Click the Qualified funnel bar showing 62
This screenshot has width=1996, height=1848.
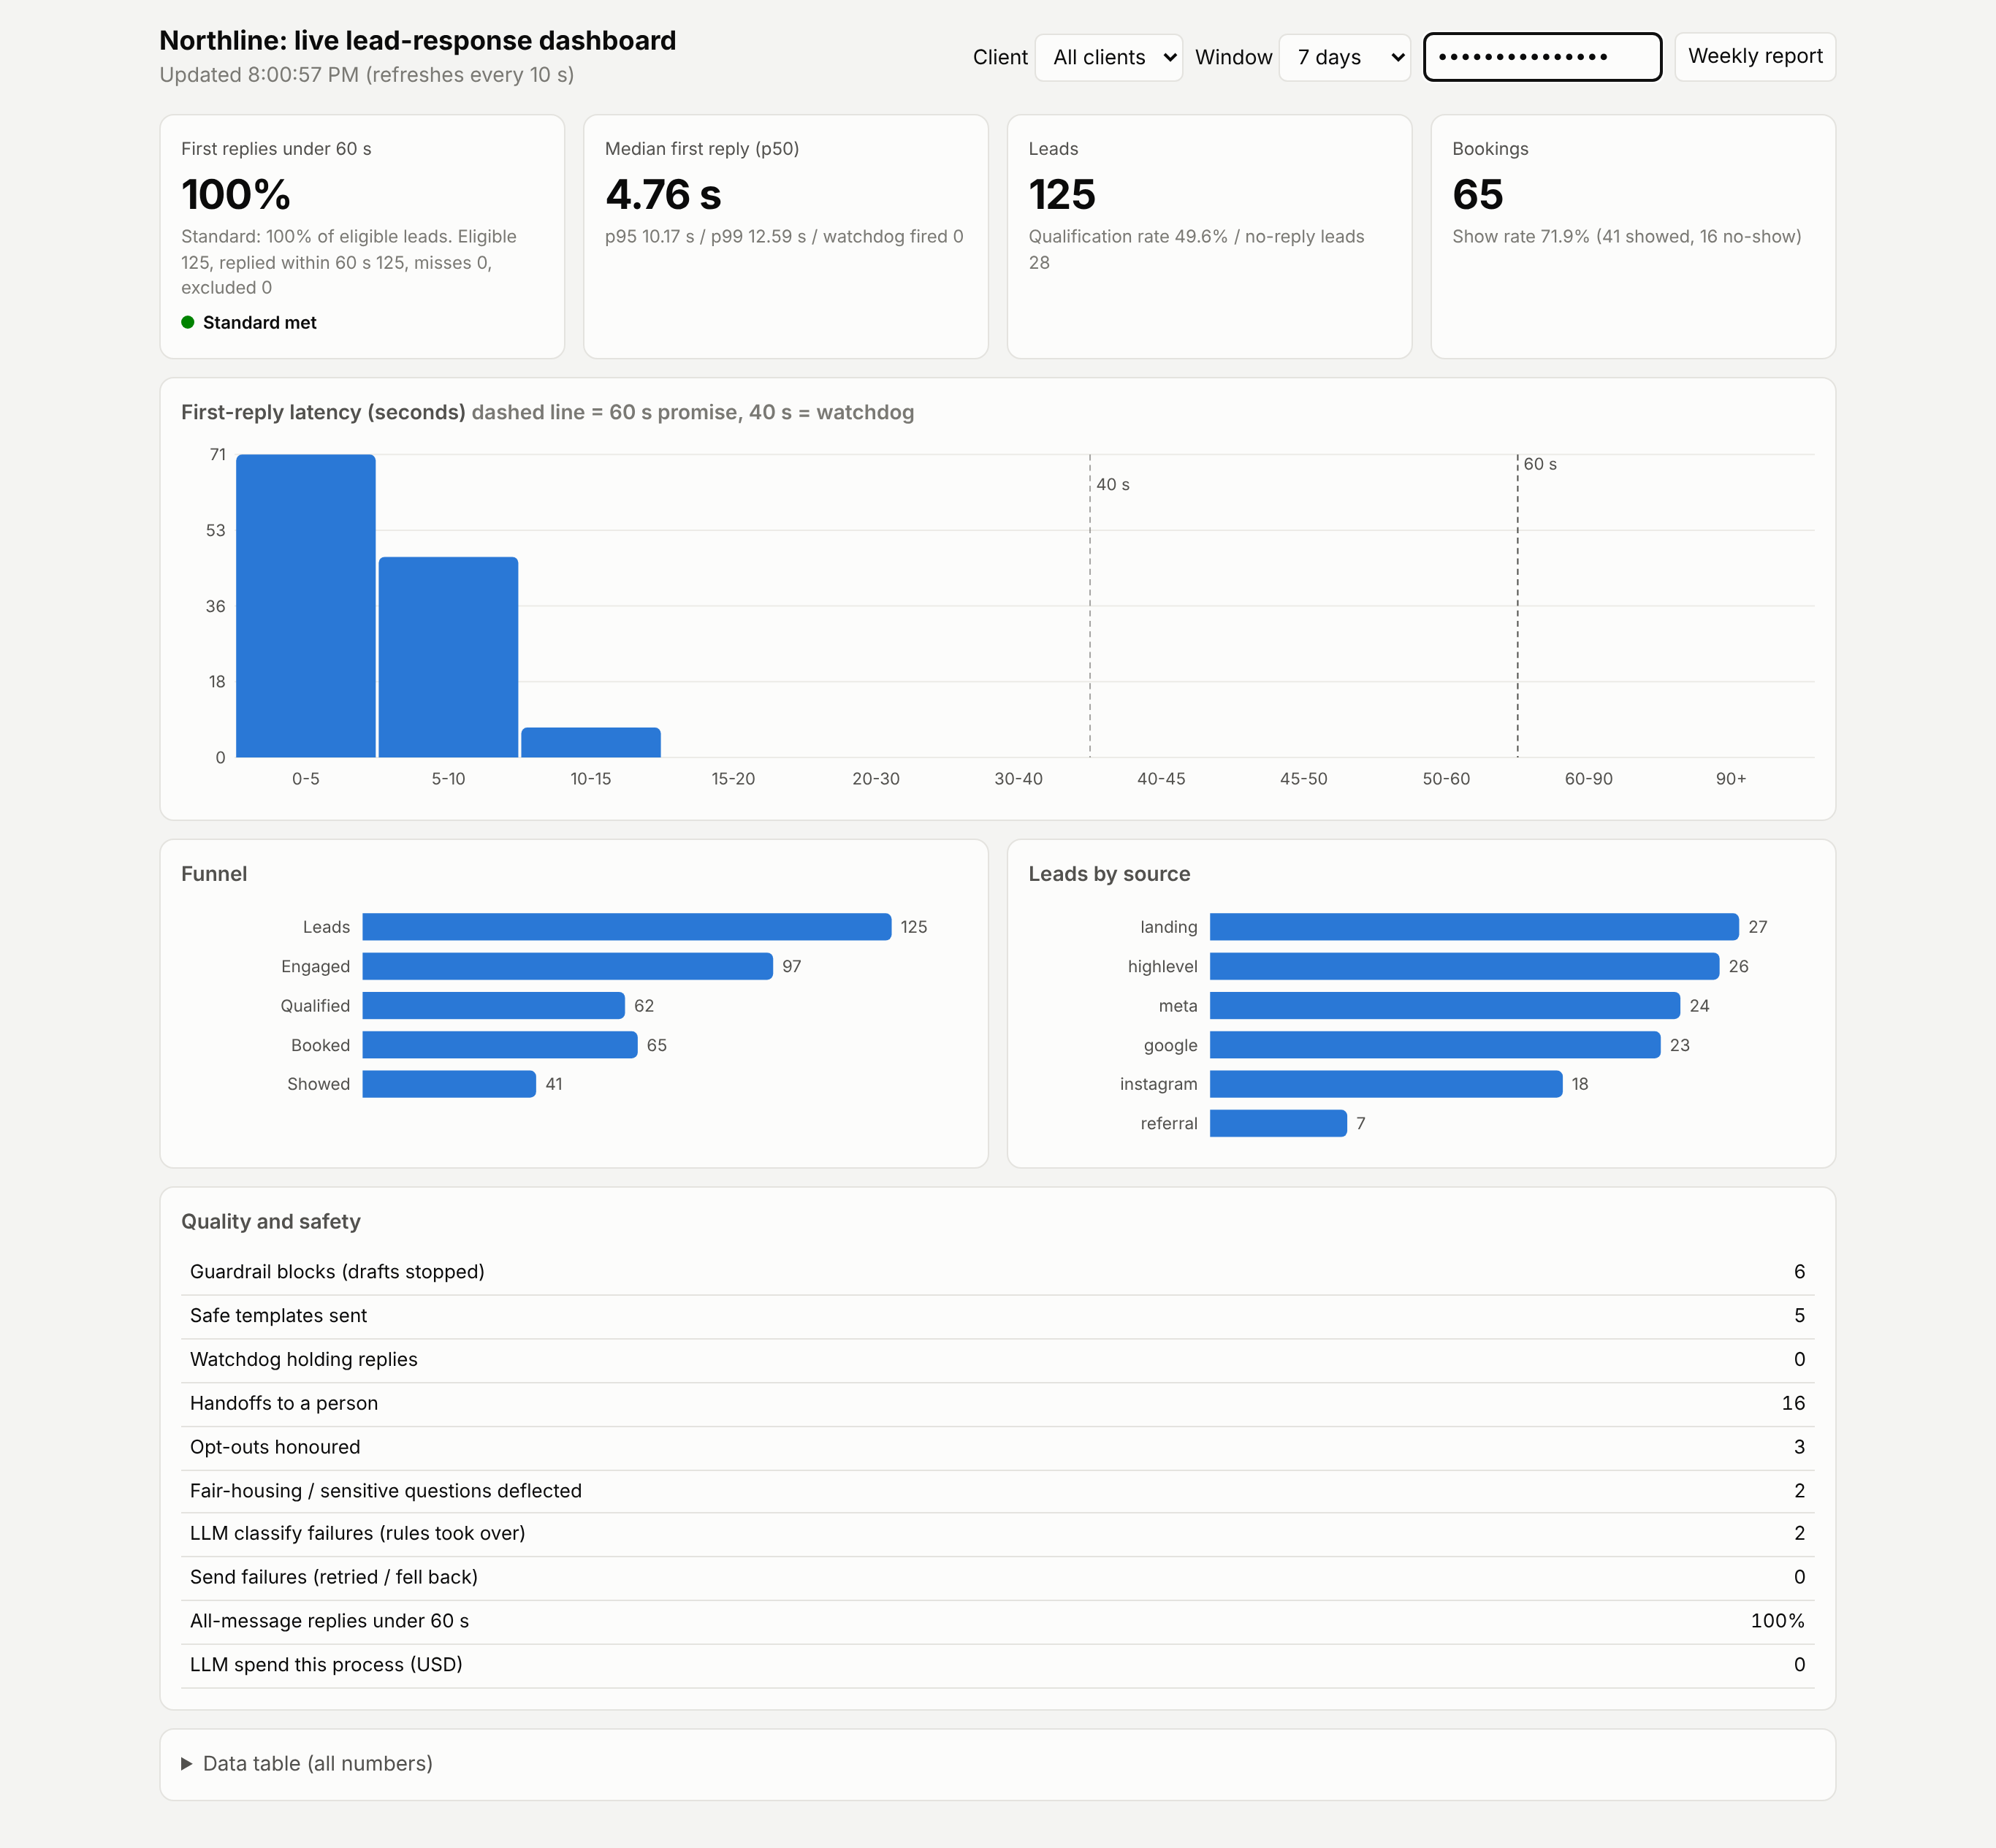[x=494, y=1005]
